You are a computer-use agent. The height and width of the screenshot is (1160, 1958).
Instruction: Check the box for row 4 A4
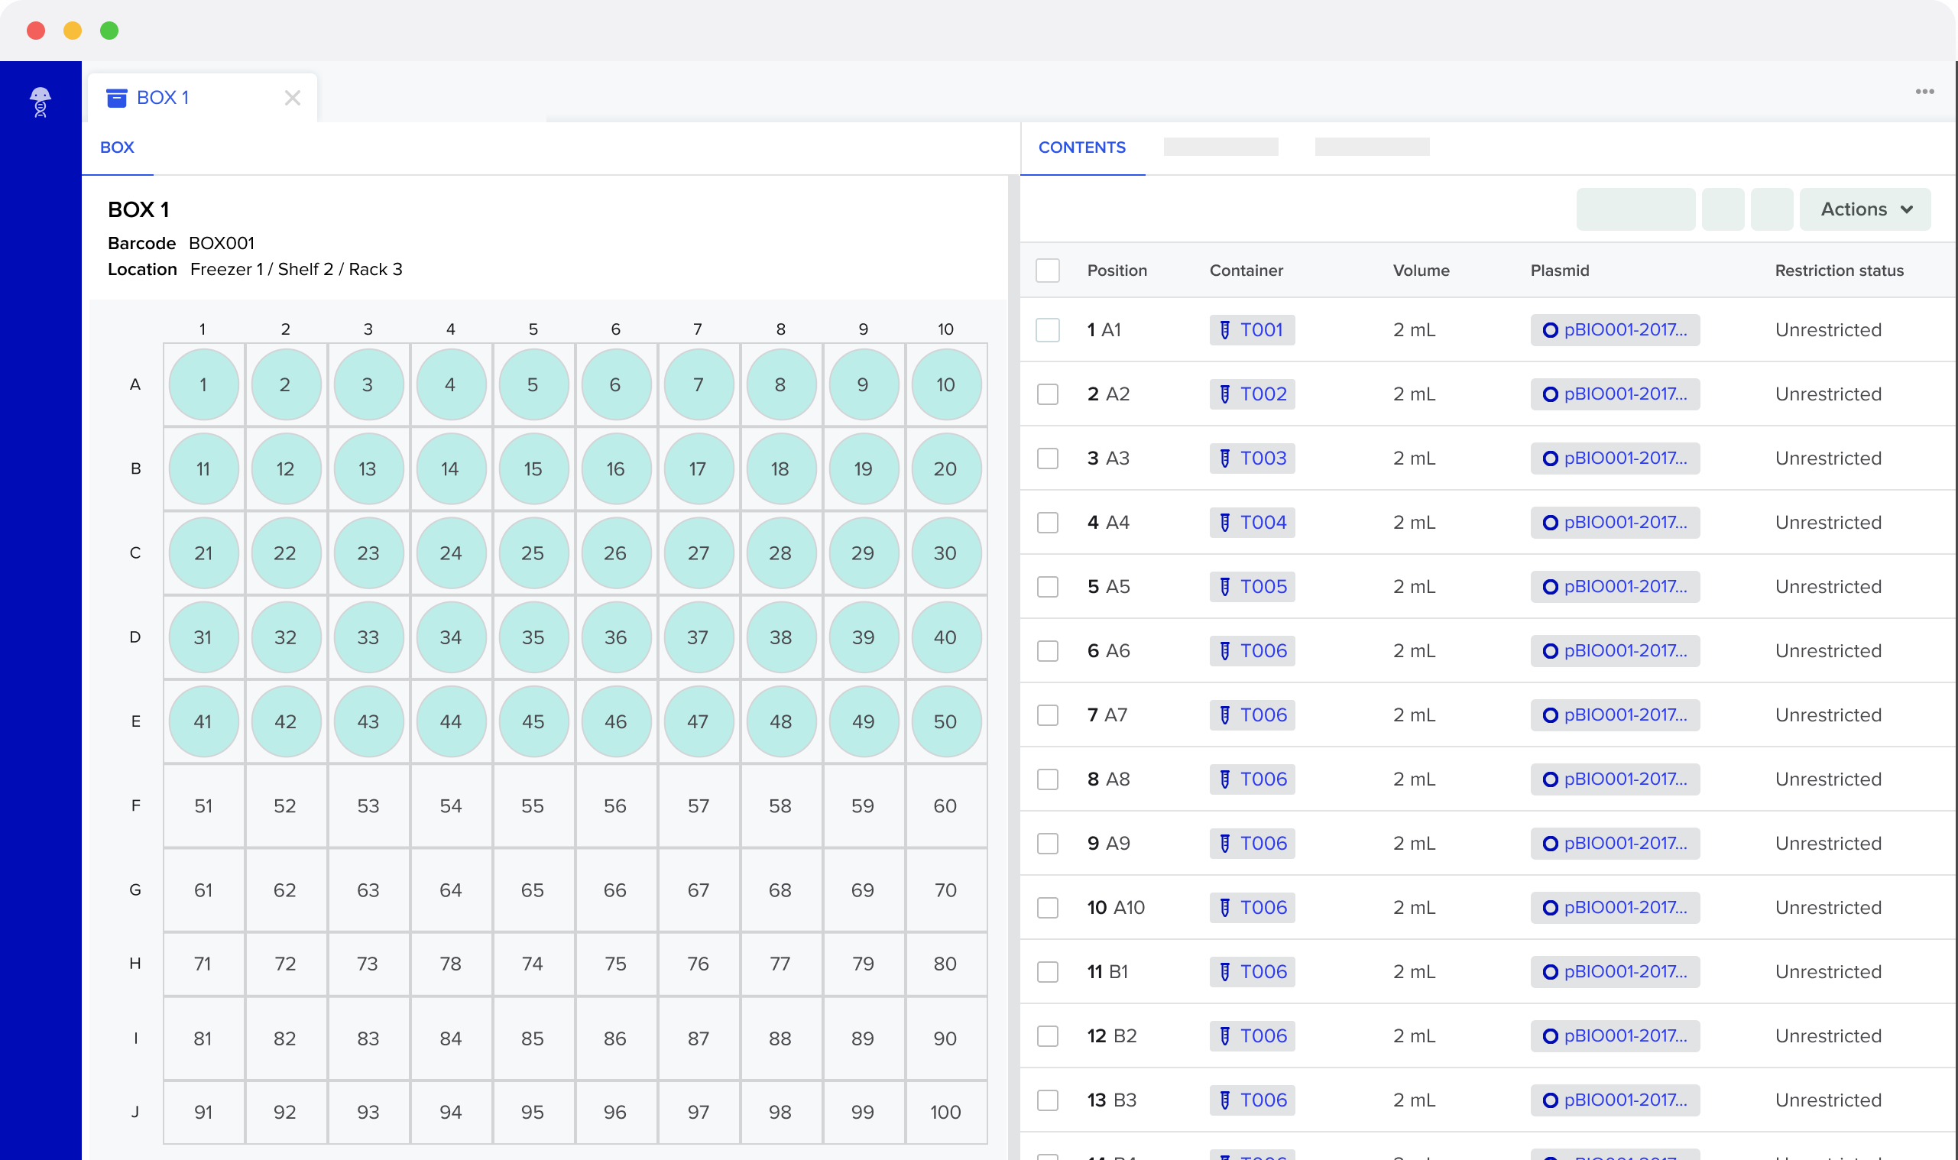pyautogui.click(x=1047, y=522)
